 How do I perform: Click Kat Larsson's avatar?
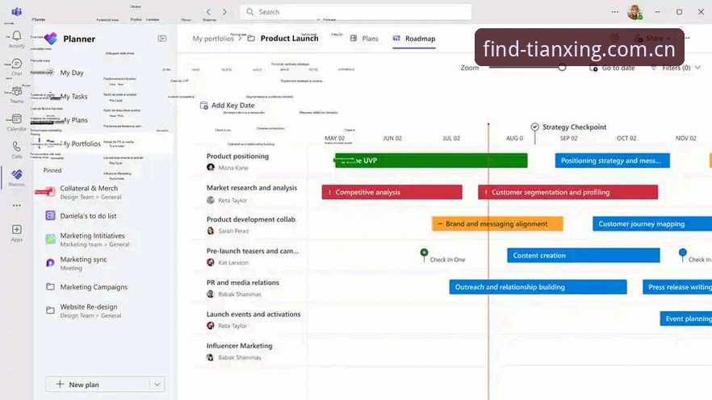(x=211, y=262)
